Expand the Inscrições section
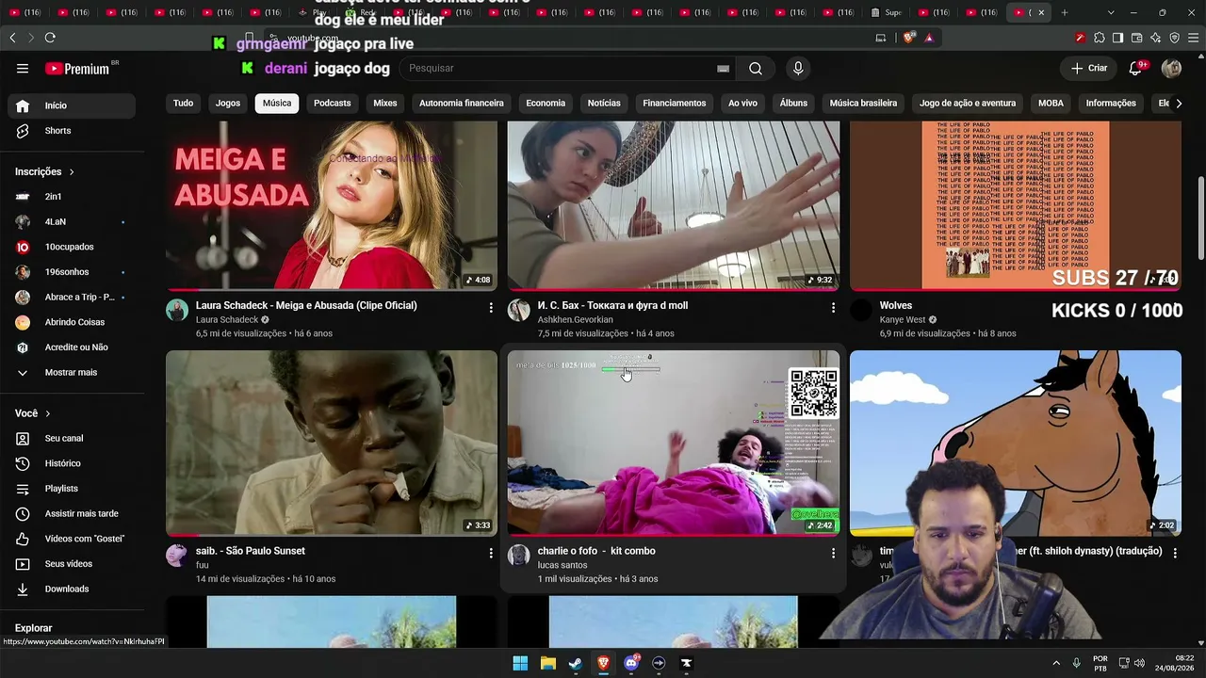 pyautogui.click(x=45, y=171)
